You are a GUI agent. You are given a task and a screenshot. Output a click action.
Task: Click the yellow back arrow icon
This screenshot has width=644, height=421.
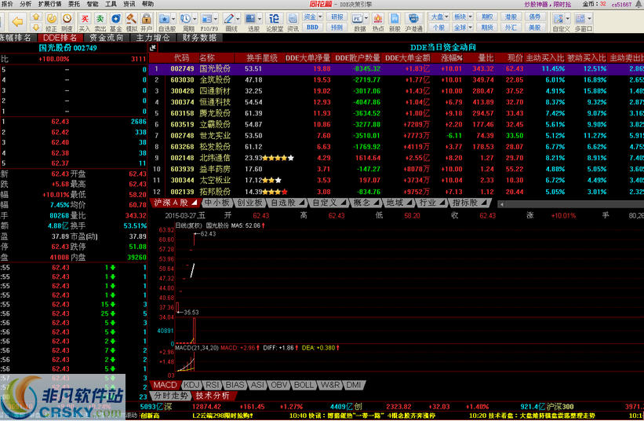pos(18,21)
